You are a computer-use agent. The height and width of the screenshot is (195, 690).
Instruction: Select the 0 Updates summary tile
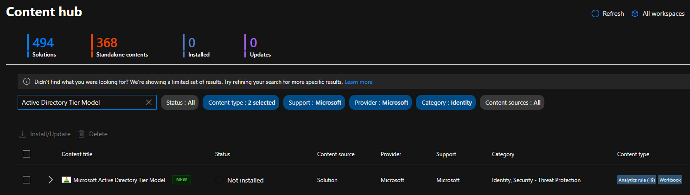pyautogui.click(x=259, y=46)
